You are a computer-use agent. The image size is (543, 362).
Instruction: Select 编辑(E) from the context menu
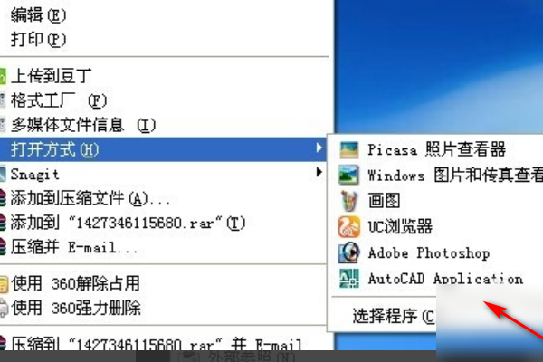pos(38,15)
